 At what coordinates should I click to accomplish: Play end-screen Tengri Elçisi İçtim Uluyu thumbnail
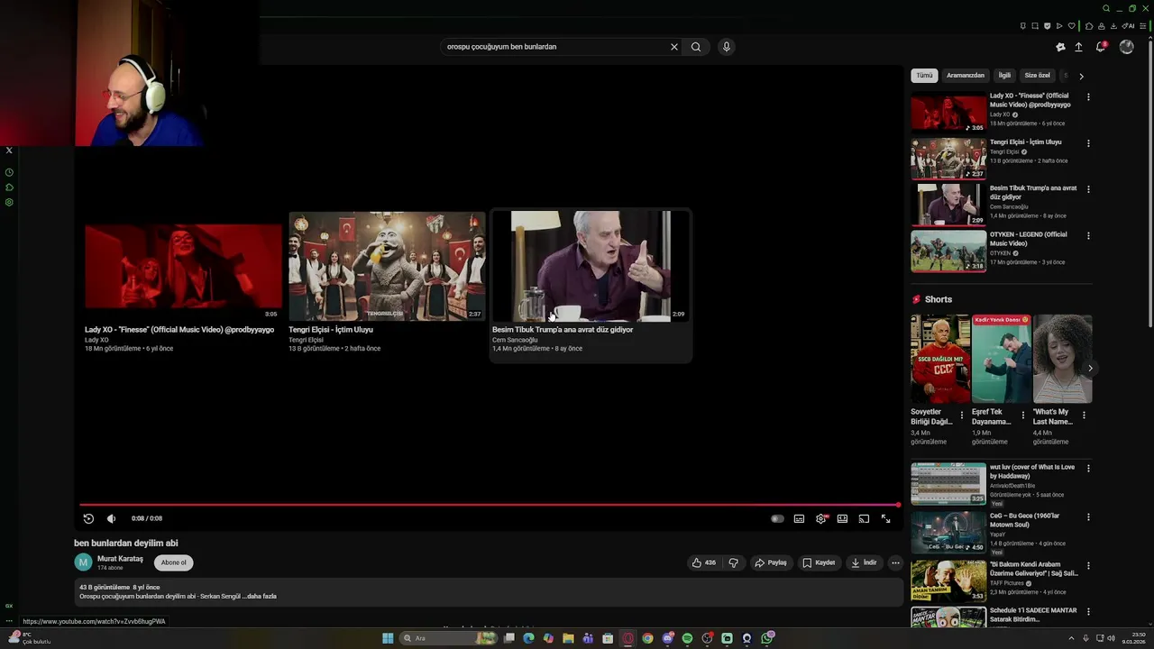pos(387,267)
